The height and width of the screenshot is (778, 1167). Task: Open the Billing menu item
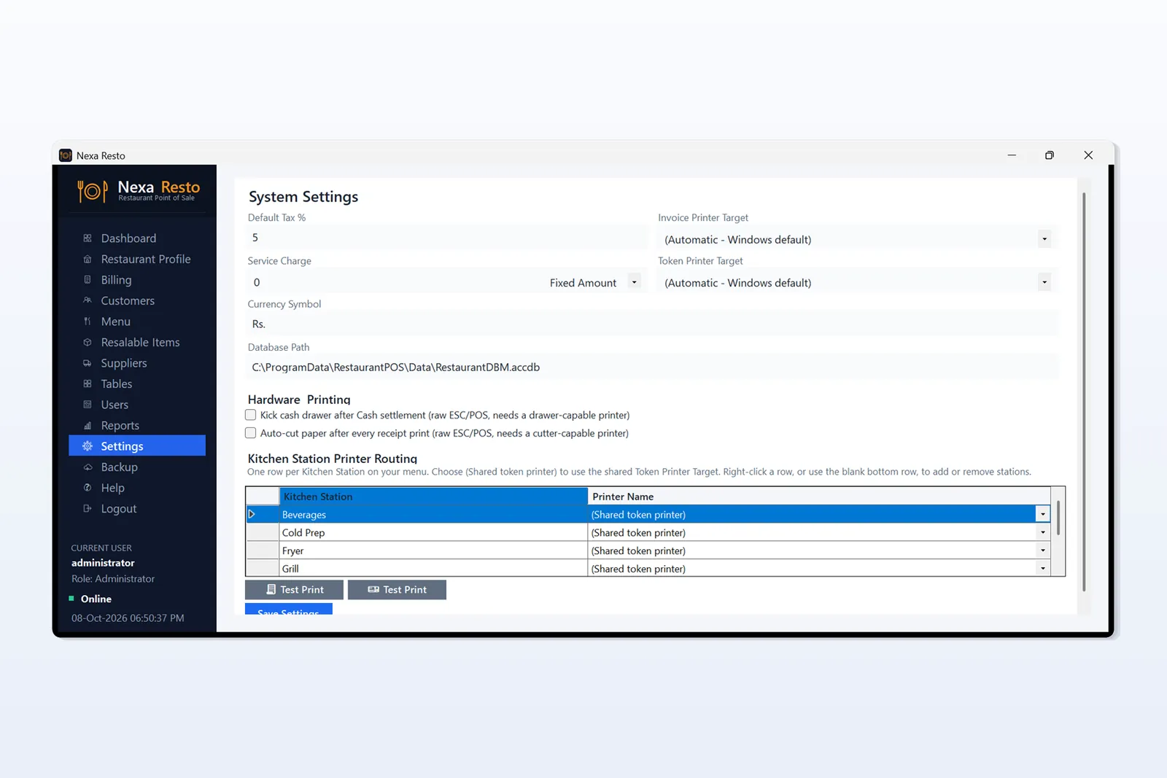(x=137, y=280)
